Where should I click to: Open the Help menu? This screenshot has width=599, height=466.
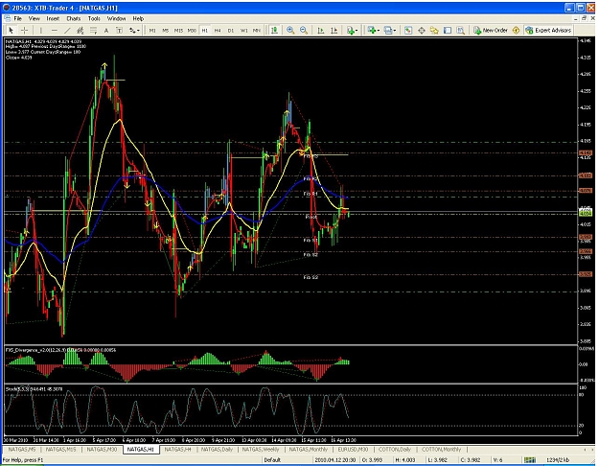pos(138,18)
